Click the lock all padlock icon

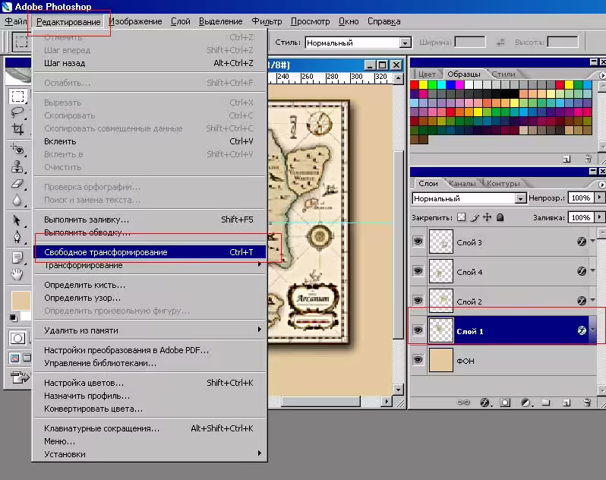[500, 217]
